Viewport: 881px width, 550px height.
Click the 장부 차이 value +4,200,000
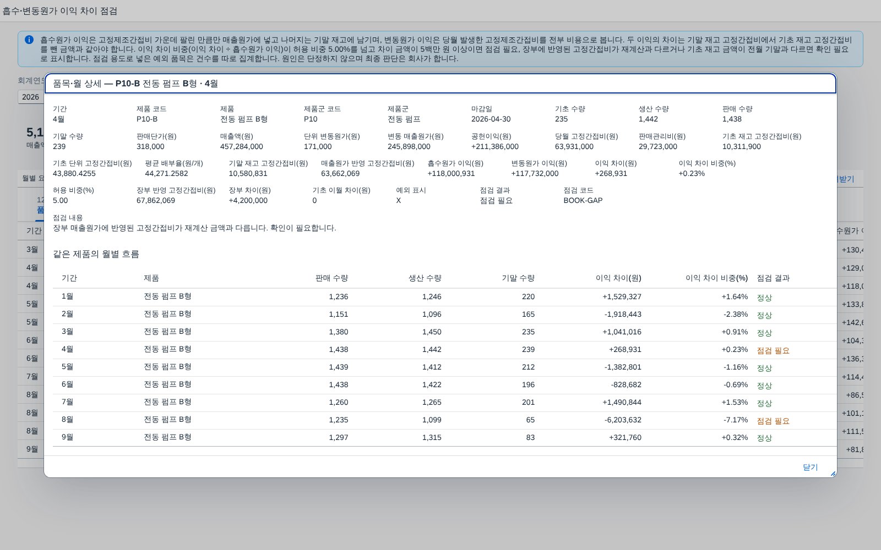click(x=248, y=201)
